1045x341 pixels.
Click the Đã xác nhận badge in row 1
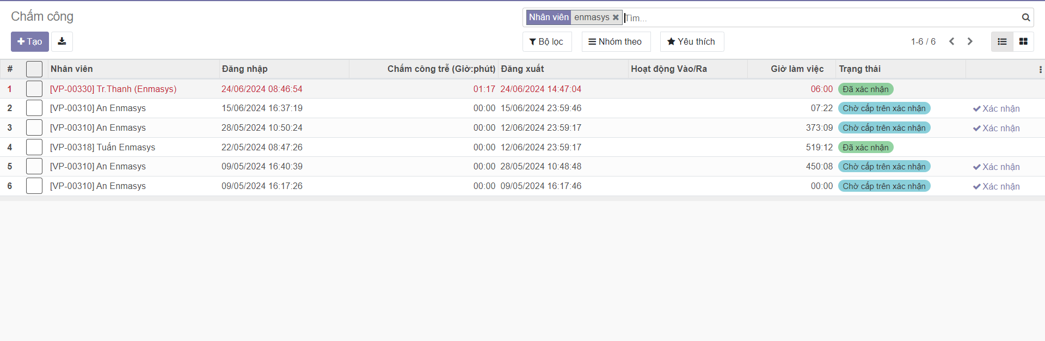pyautogui.click(x=865, y=89)
